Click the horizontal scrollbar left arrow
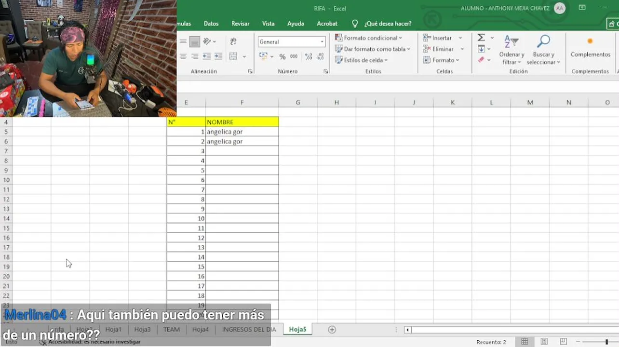The image size is (619, 347). pos(407,330)
